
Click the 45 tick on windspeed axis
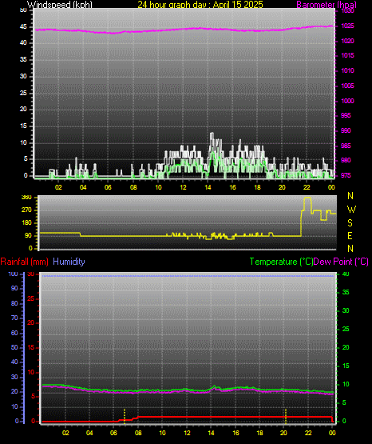[23, 27]
